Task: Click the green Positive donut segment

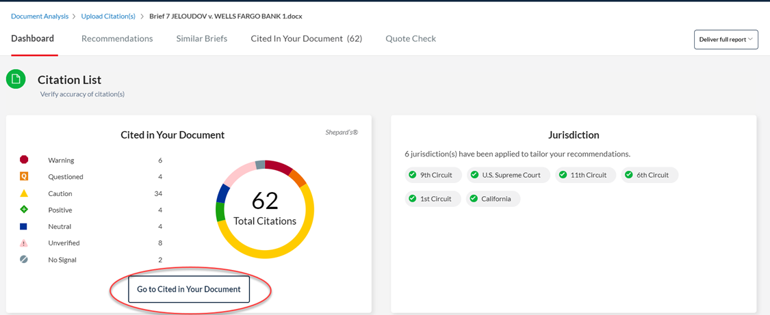Action: tap(220, 212)
